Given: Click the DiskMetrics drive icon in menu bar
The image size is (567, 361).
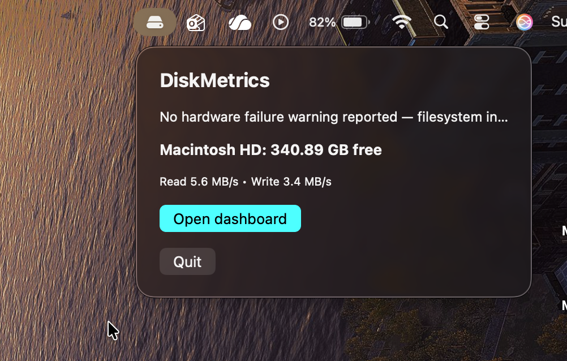Looking at the screenshot, I should (155, 23).
